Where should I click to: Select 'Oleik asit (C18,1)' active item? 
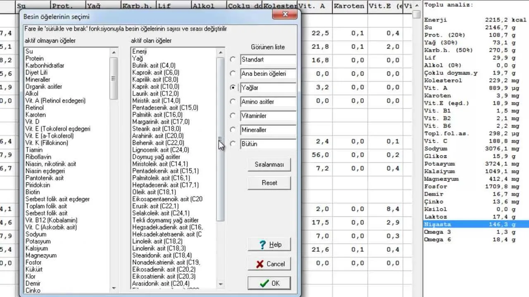(154, 192)
